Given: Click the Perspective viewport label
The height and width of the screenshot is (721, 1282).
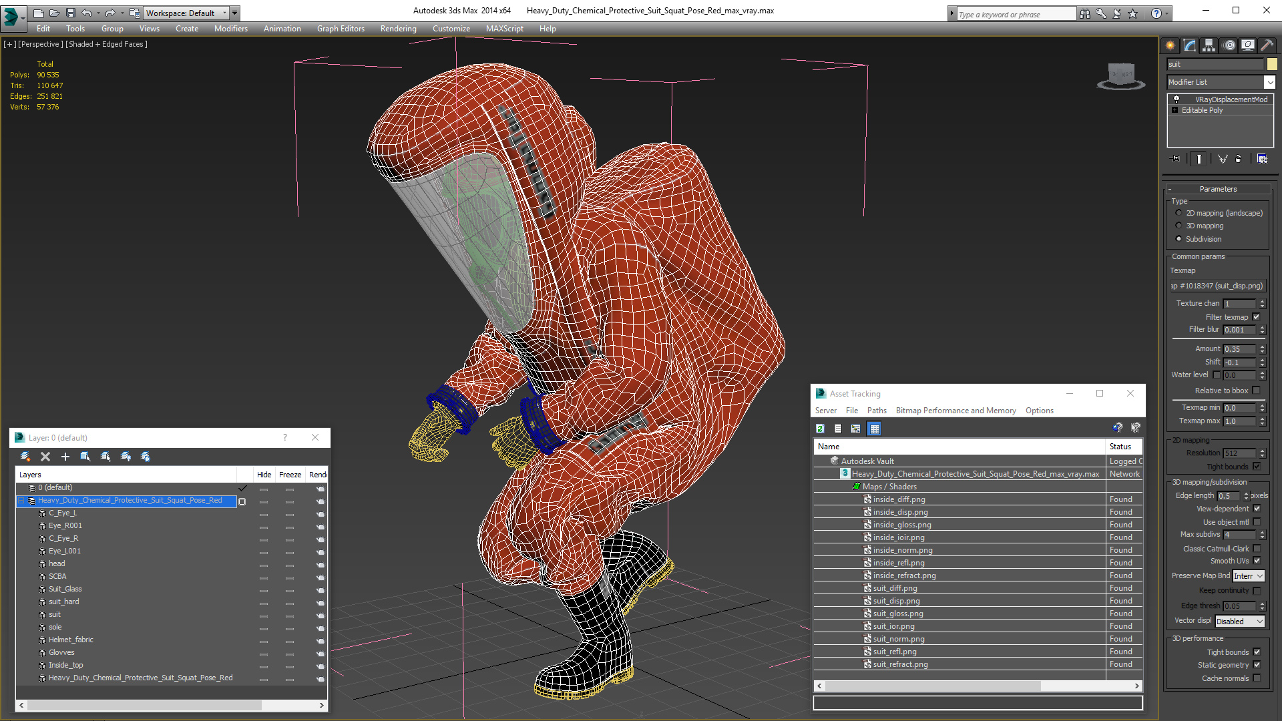Looking at the screenshot, I should click(41, 44).
